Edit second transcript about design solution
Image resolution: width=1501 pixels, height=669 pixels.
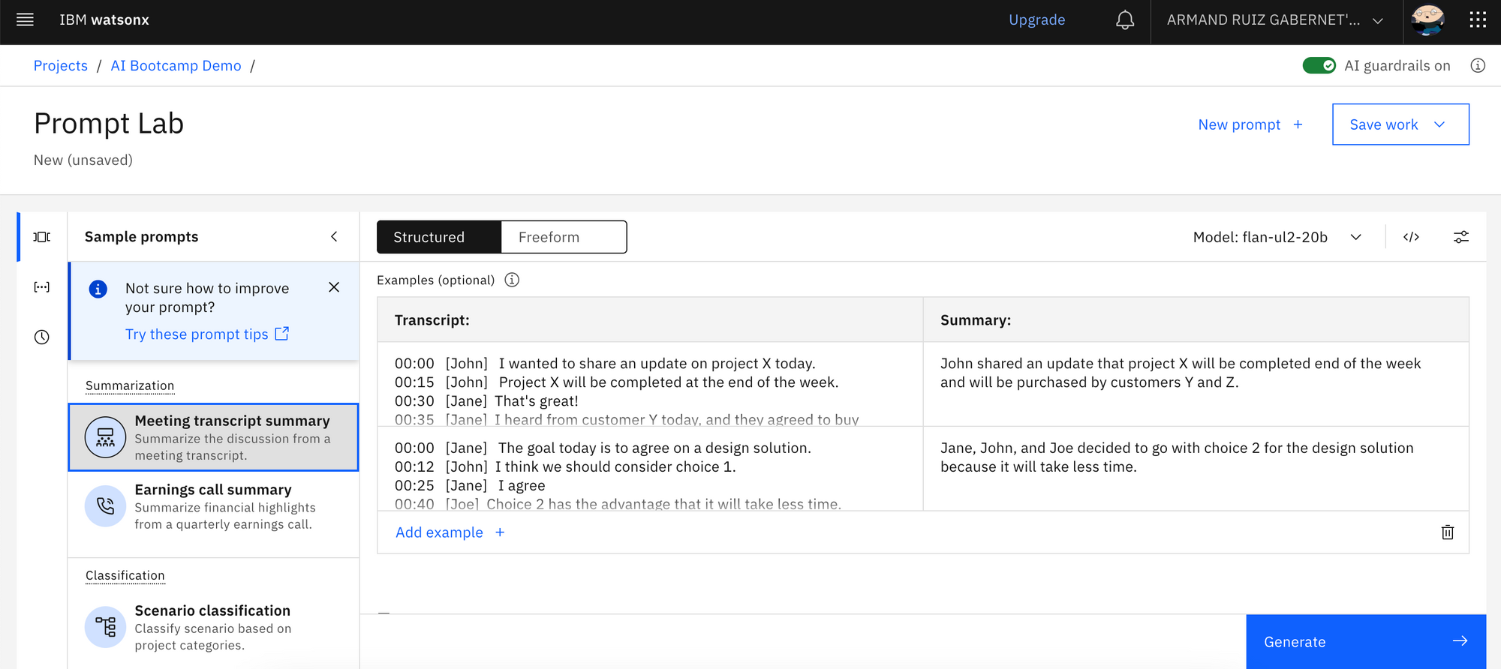(x=650, y=469)
